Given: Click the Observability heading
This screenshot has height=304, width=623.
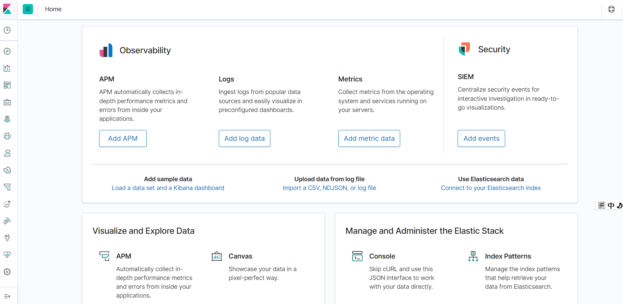Looking at the screenshot, I should coord(145,50).
